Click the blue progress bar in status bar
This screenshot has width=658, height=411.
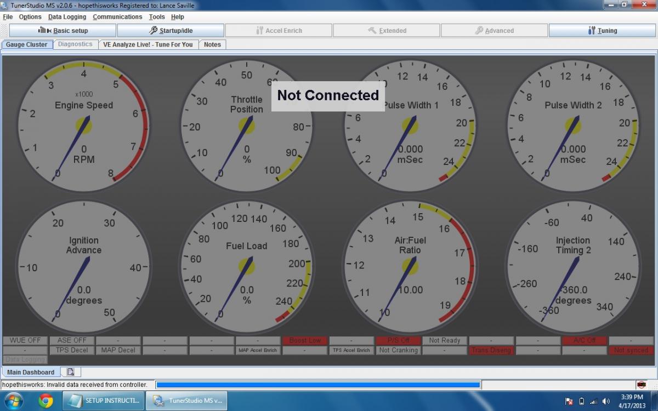coord(318,385)
